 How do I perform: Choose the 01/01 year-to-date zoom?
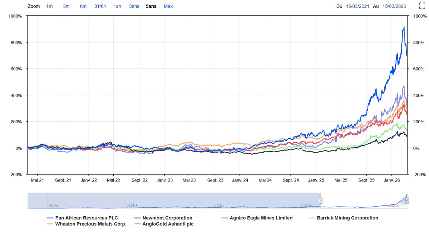click(100, 6)
